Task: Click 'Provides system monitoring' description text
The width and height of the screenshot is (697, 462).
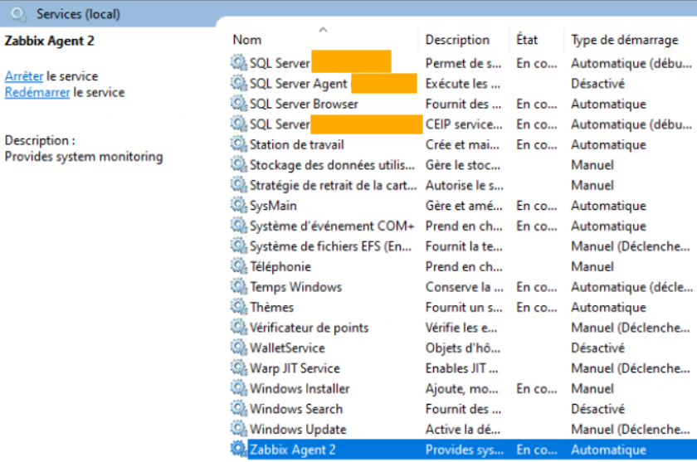Action: pyautogui.click(x=84, y=157)
